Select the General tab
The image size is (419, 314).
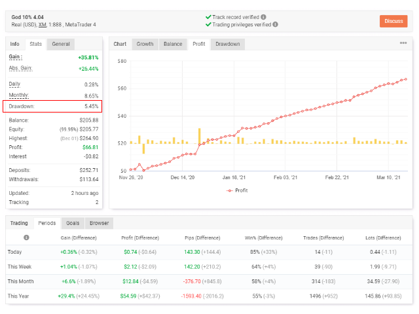coord(61,44)
